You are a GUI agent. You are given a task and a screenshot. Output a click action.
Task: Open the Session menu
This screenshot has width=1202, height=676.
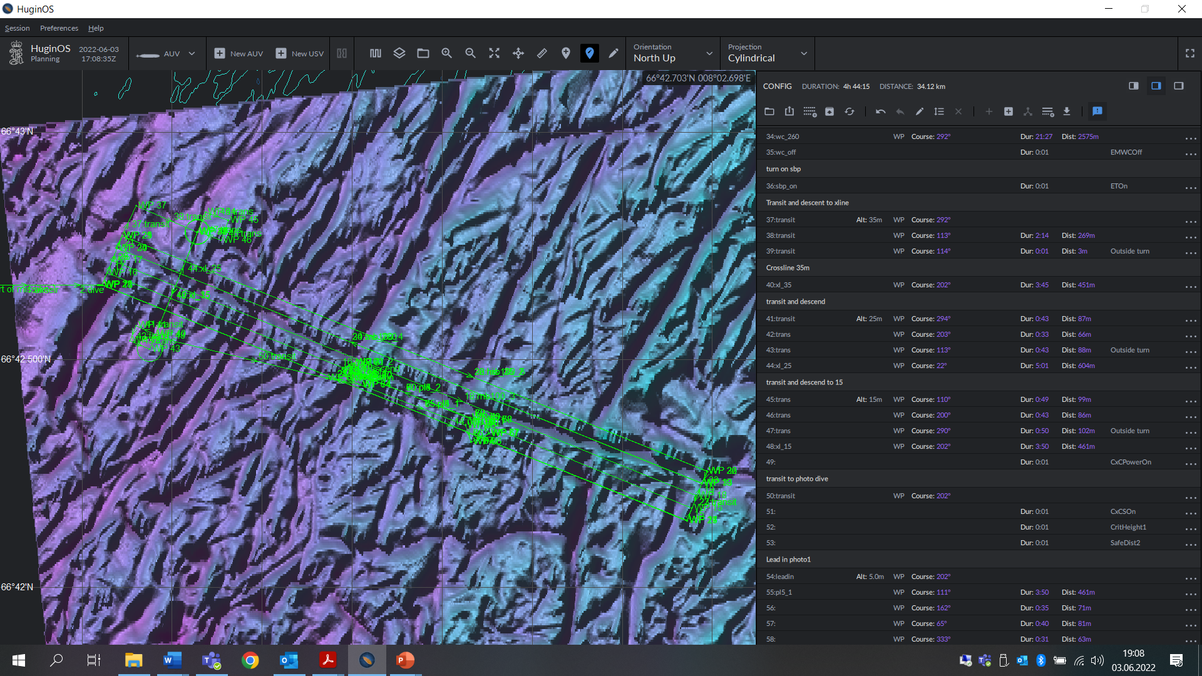tap(17, 28)
